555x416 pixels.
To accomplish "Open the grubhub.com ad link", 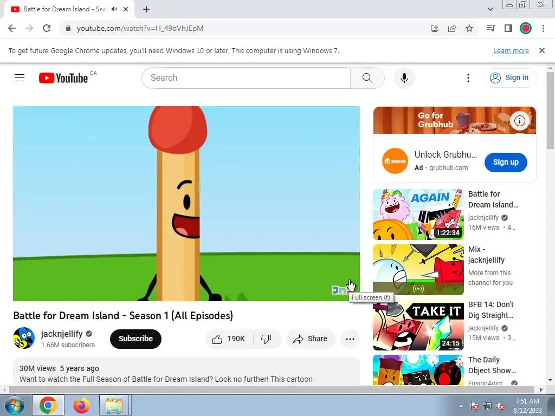I will (448, 168).
